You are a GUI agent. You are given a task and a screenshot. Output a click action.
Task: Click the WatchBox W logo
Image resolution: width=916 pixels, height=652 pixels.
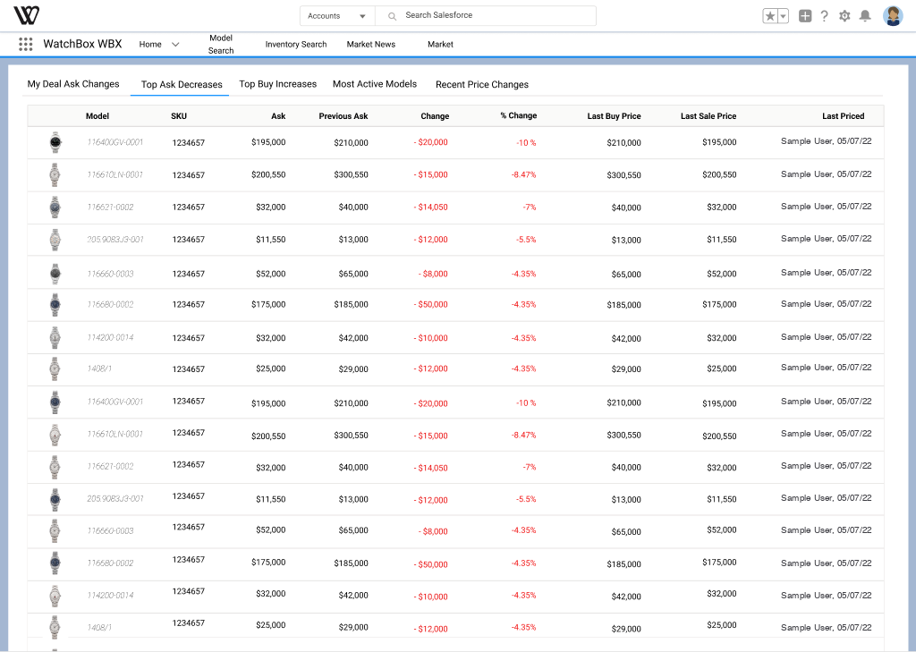coord(26,15)
